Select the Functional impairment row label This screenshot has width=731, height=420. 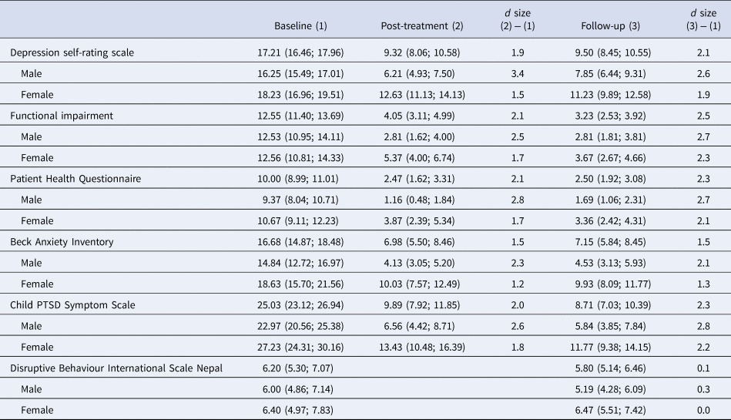point(62,116)
